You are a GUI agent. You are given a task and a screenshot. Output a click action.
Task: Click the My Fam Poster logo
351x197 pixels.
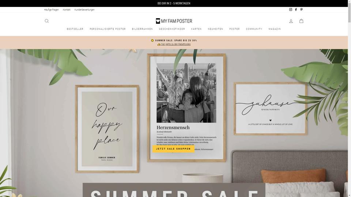[x=174, y=21]
